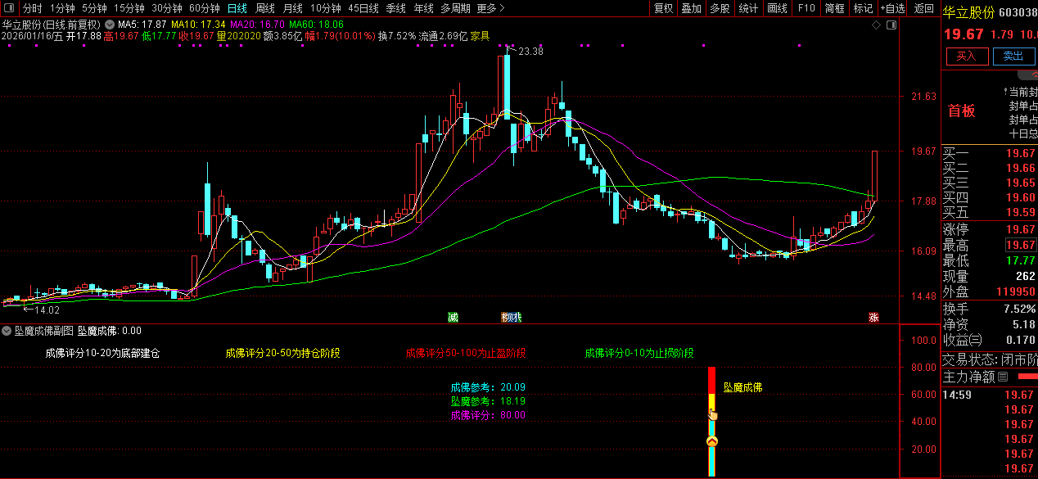Click the 卖出 sell button
The width and height of the screenshot is (1038, 479).
1013,56
